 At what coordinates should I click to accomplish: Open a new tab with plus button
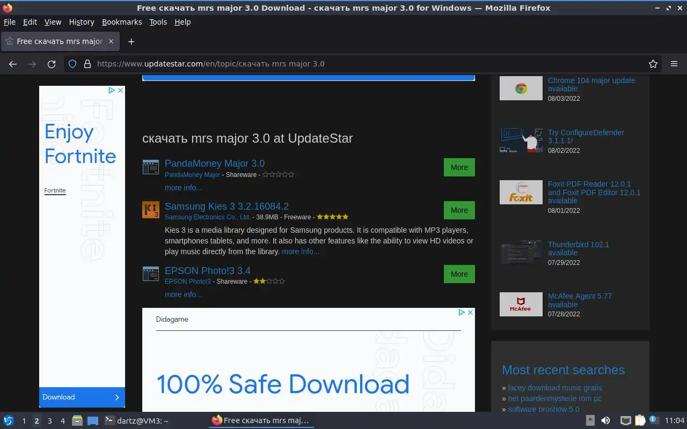(131, 41)
